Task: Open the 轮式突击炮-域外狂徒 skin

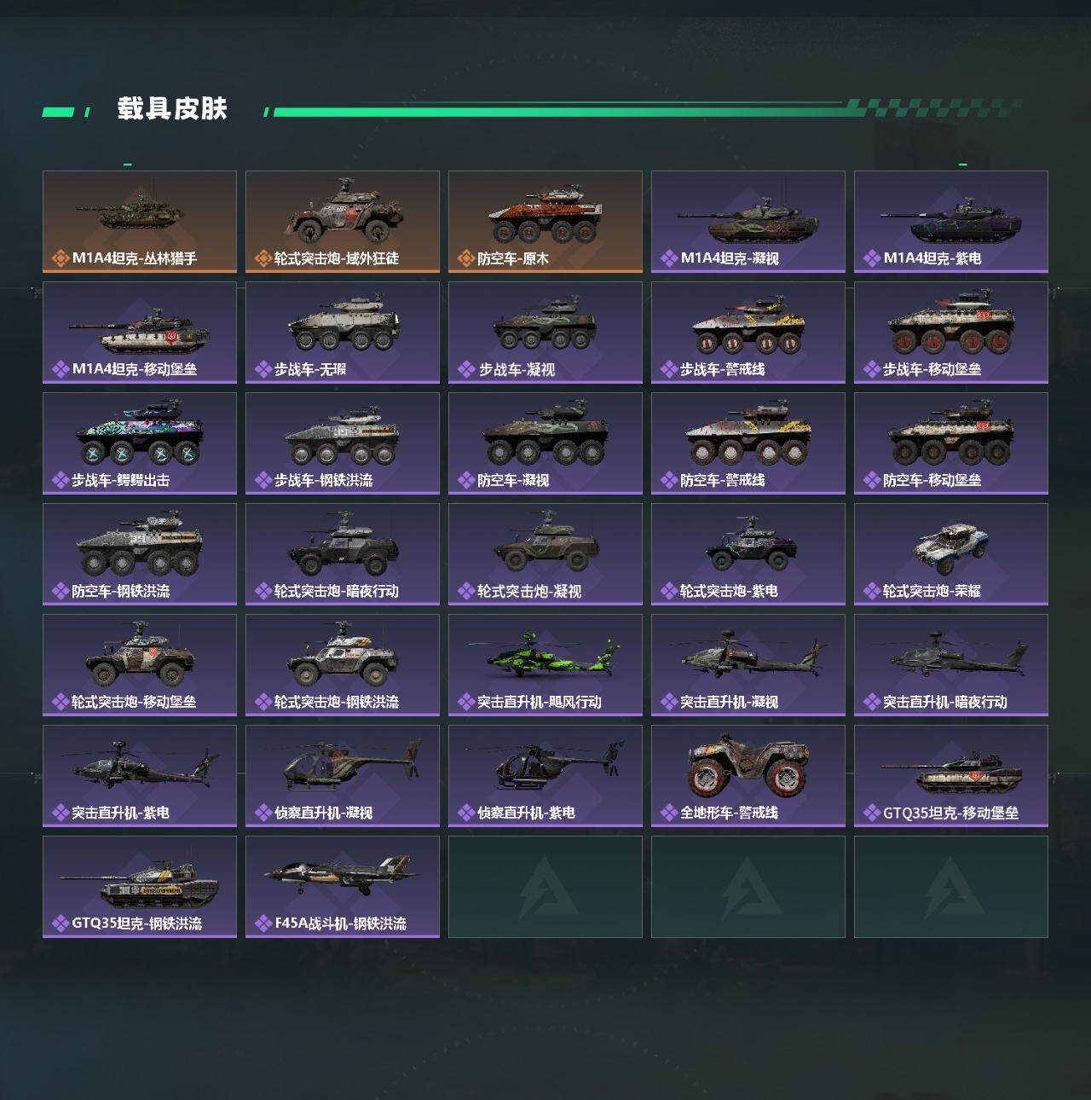Action: [343, 222]
